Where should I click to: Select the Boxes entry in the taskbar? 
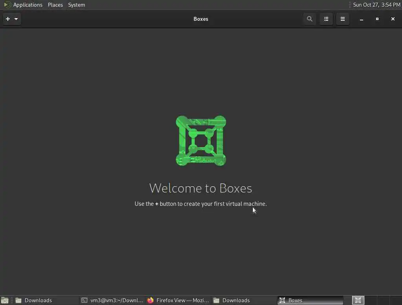tap(310, 300)
